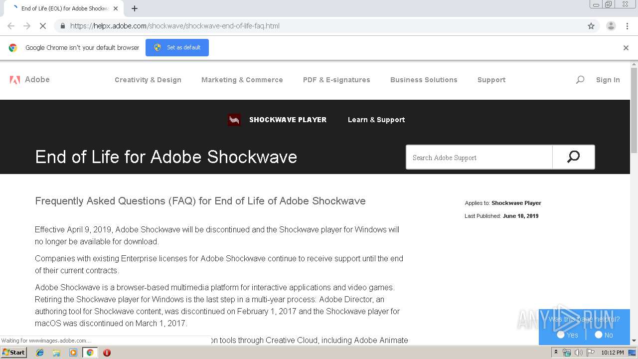Open the Chrome three-dot menu
This screenshot has width=638, height=359.
628,26
